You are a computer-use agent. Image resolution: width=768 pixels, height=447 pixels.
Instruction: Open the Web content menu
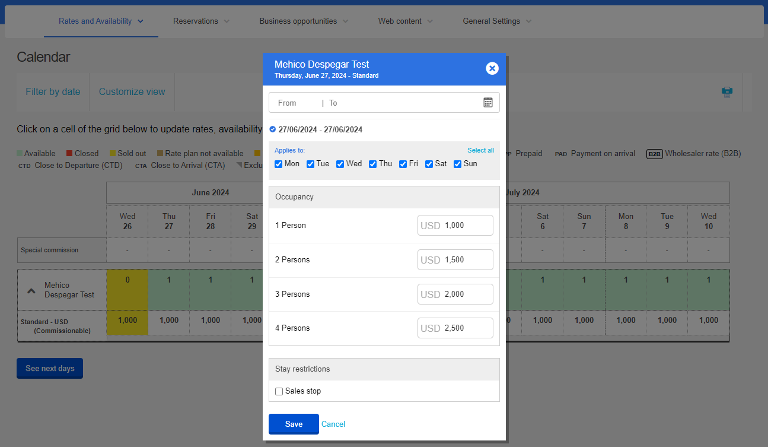[405, 21]
